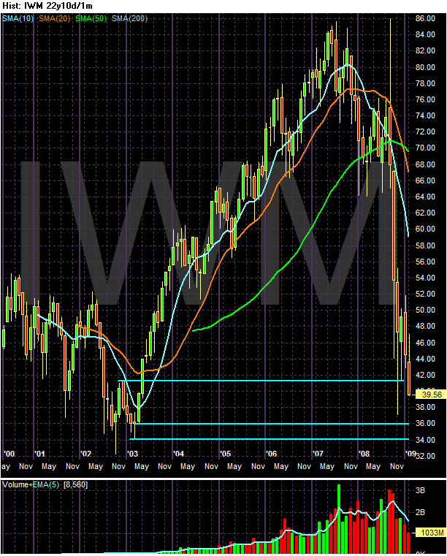The height and width of the screenshot is (556, 447).
Task: Click the '08 year marker
Action: pyautogui.click(x=364, y=454)
